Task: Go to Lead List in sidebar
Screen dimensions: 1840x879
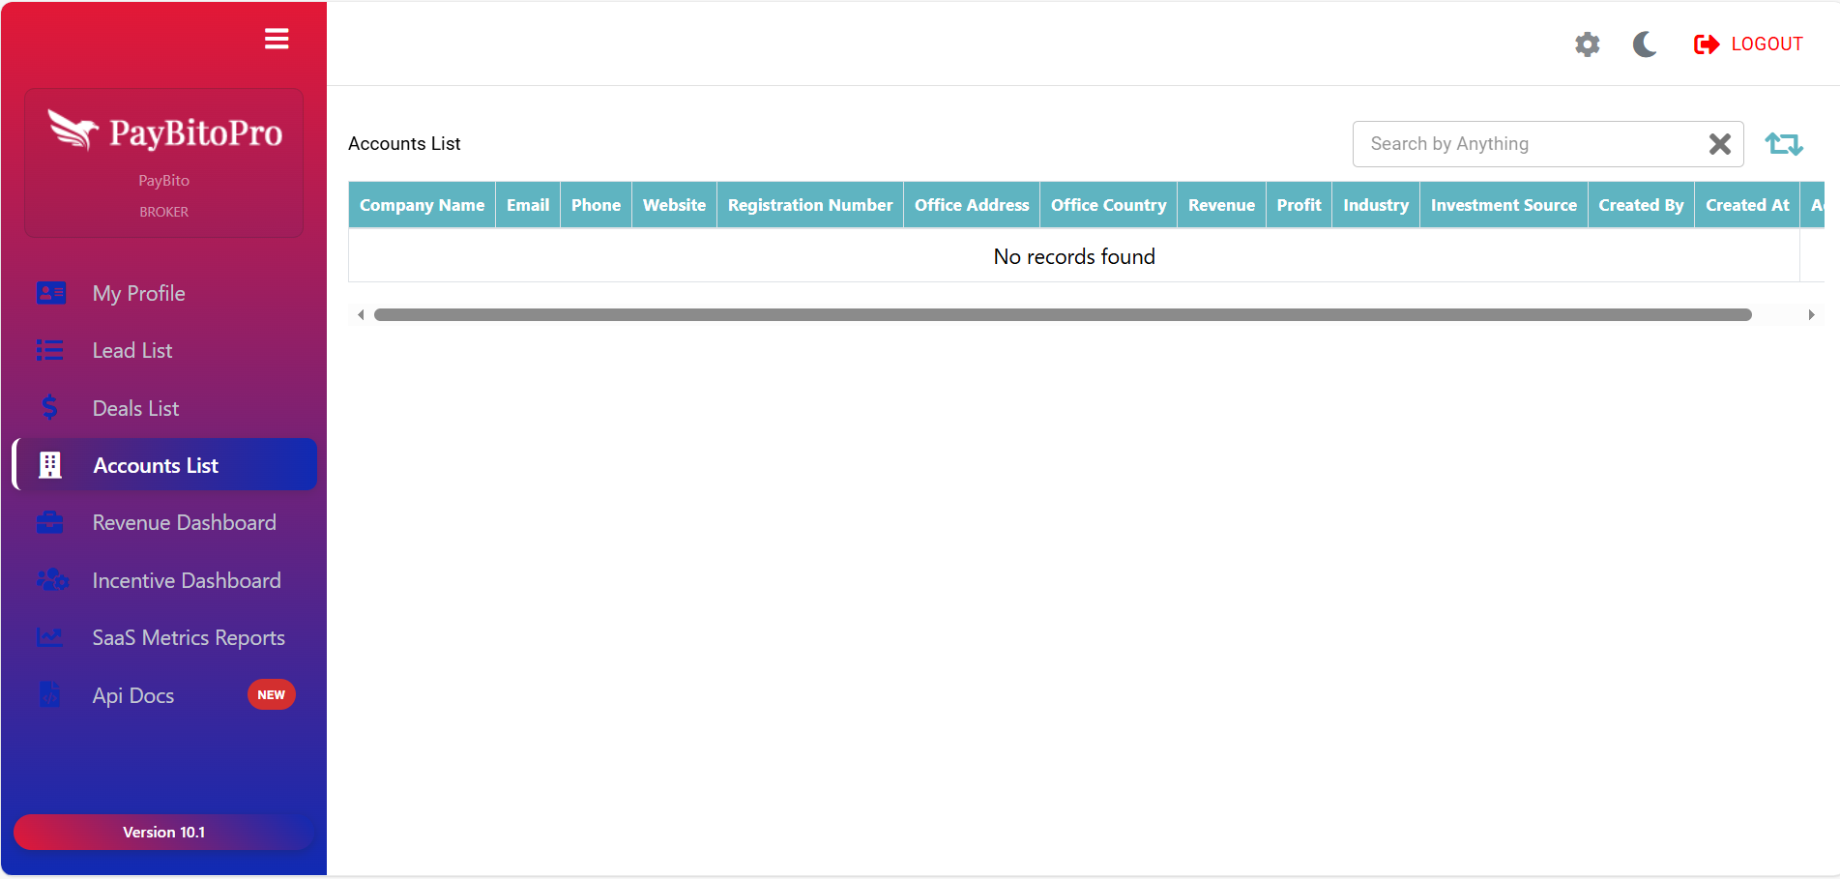Action: tap(132, 351)
